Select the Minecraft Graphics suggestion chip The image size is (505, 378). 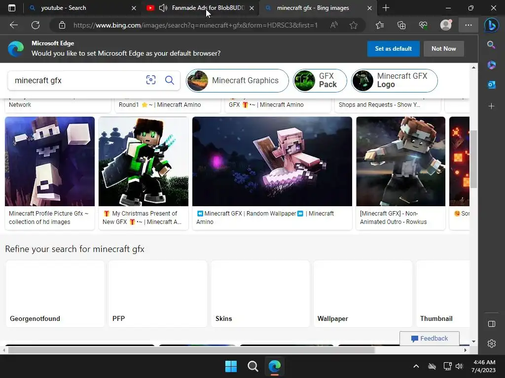(x=237, y=80)
